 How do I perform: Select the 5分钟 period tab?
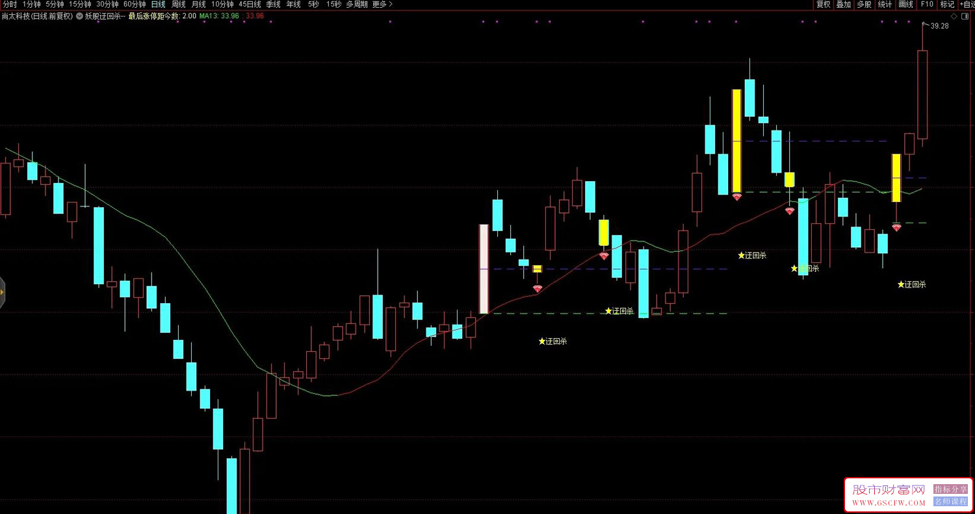click(55, 4)
